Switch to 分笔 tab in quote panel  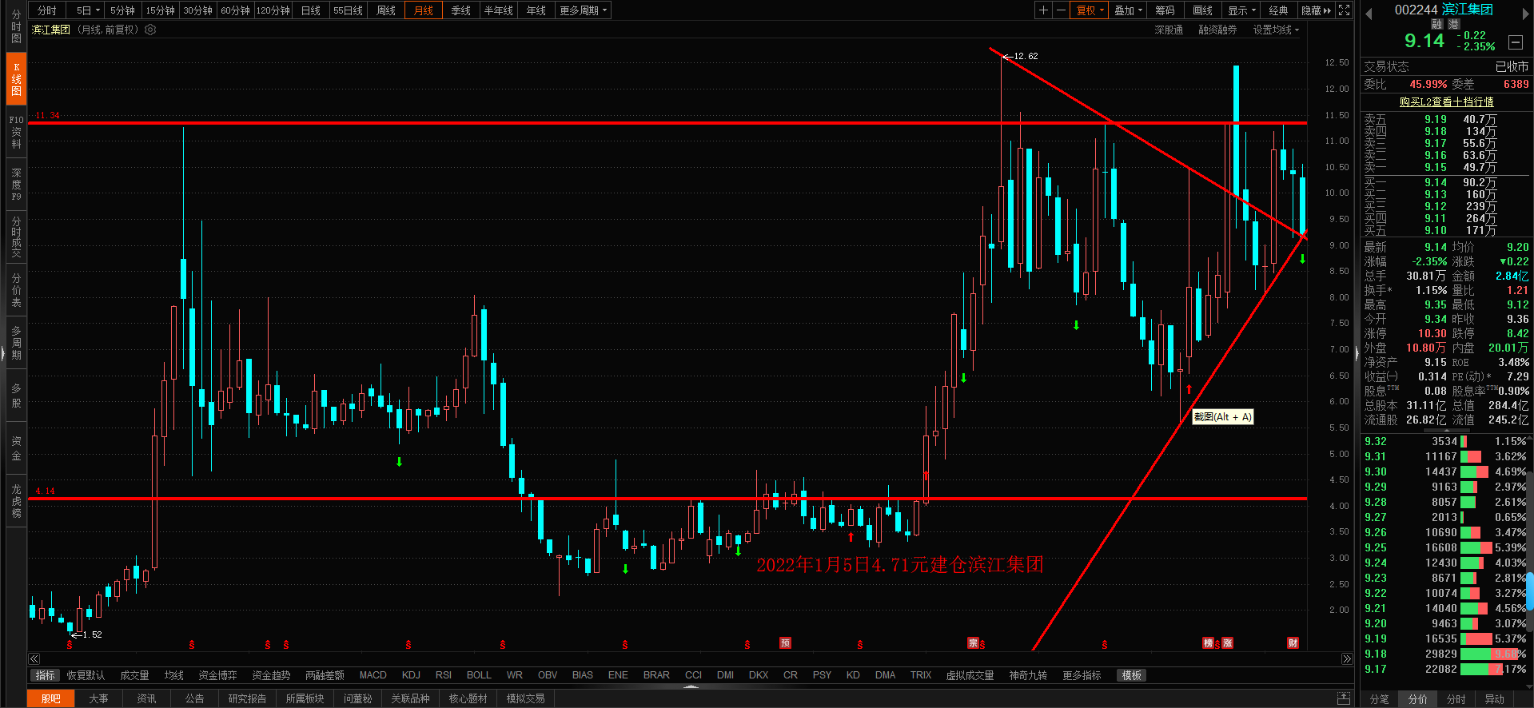tap(1379, 699)
